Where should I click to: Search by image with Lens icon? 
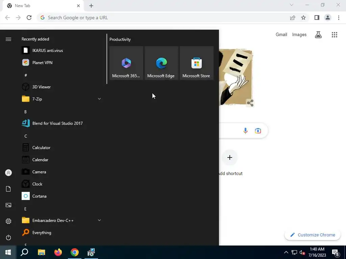(258, 131)
